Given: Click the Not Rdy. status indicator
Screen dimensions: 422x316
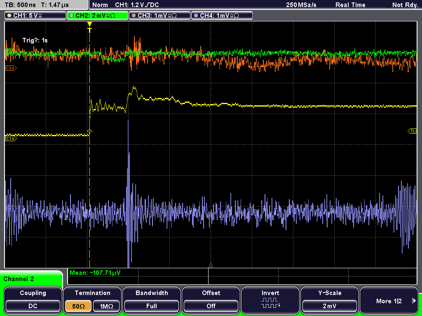Looking at the screenshot, I should click(x=405, y=5).
